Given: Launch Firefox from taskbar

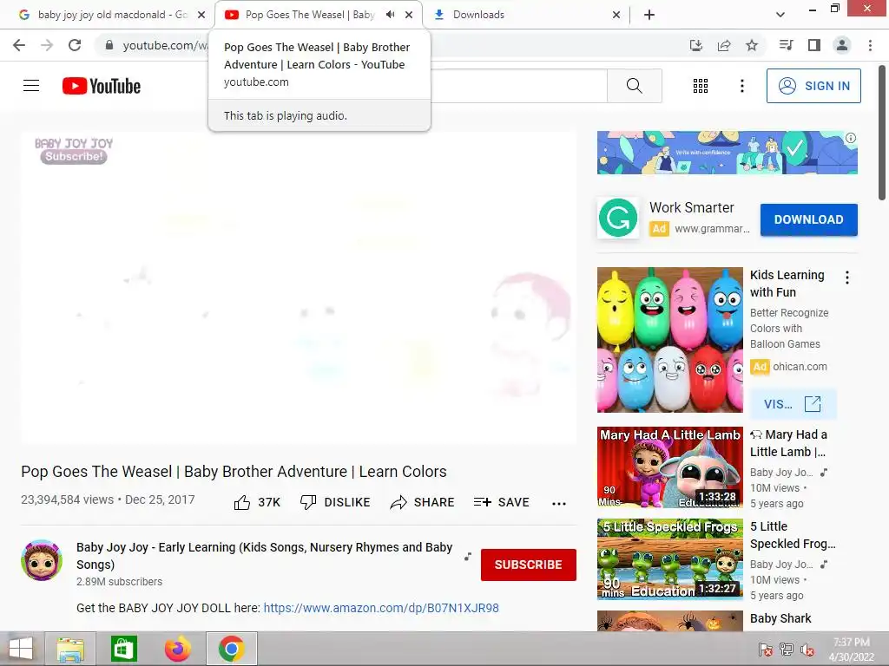Looking at the screenshot, I should [x=177, y=649].
